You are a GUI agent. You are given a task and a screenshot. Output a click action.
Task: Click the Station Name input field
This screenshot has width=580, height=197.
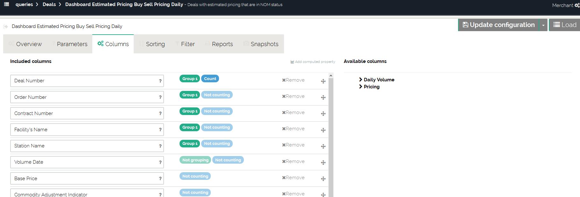tap(84, 146)
